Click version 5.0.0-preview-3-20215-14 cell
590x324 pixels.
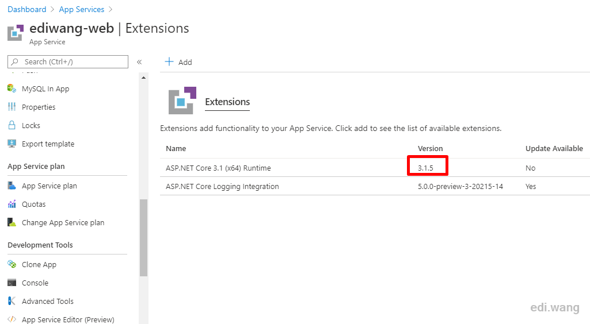pos(460,186)
